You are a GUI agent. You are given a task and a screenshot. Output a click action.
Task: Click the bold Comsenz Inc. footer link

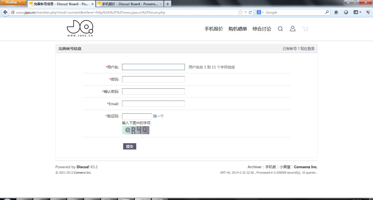[306, 167]
